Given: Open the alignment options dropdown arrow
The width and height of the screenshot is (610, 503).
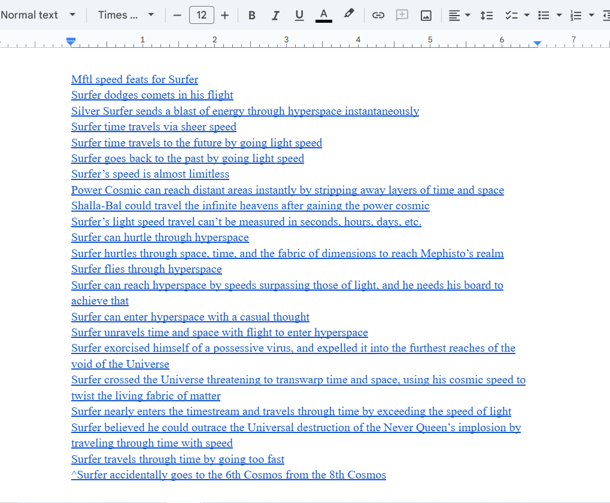Looking at the screenshot, I should 468,15.
